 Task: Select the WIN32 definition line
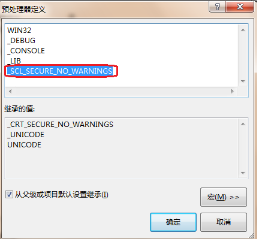click(x=19, y=31)
